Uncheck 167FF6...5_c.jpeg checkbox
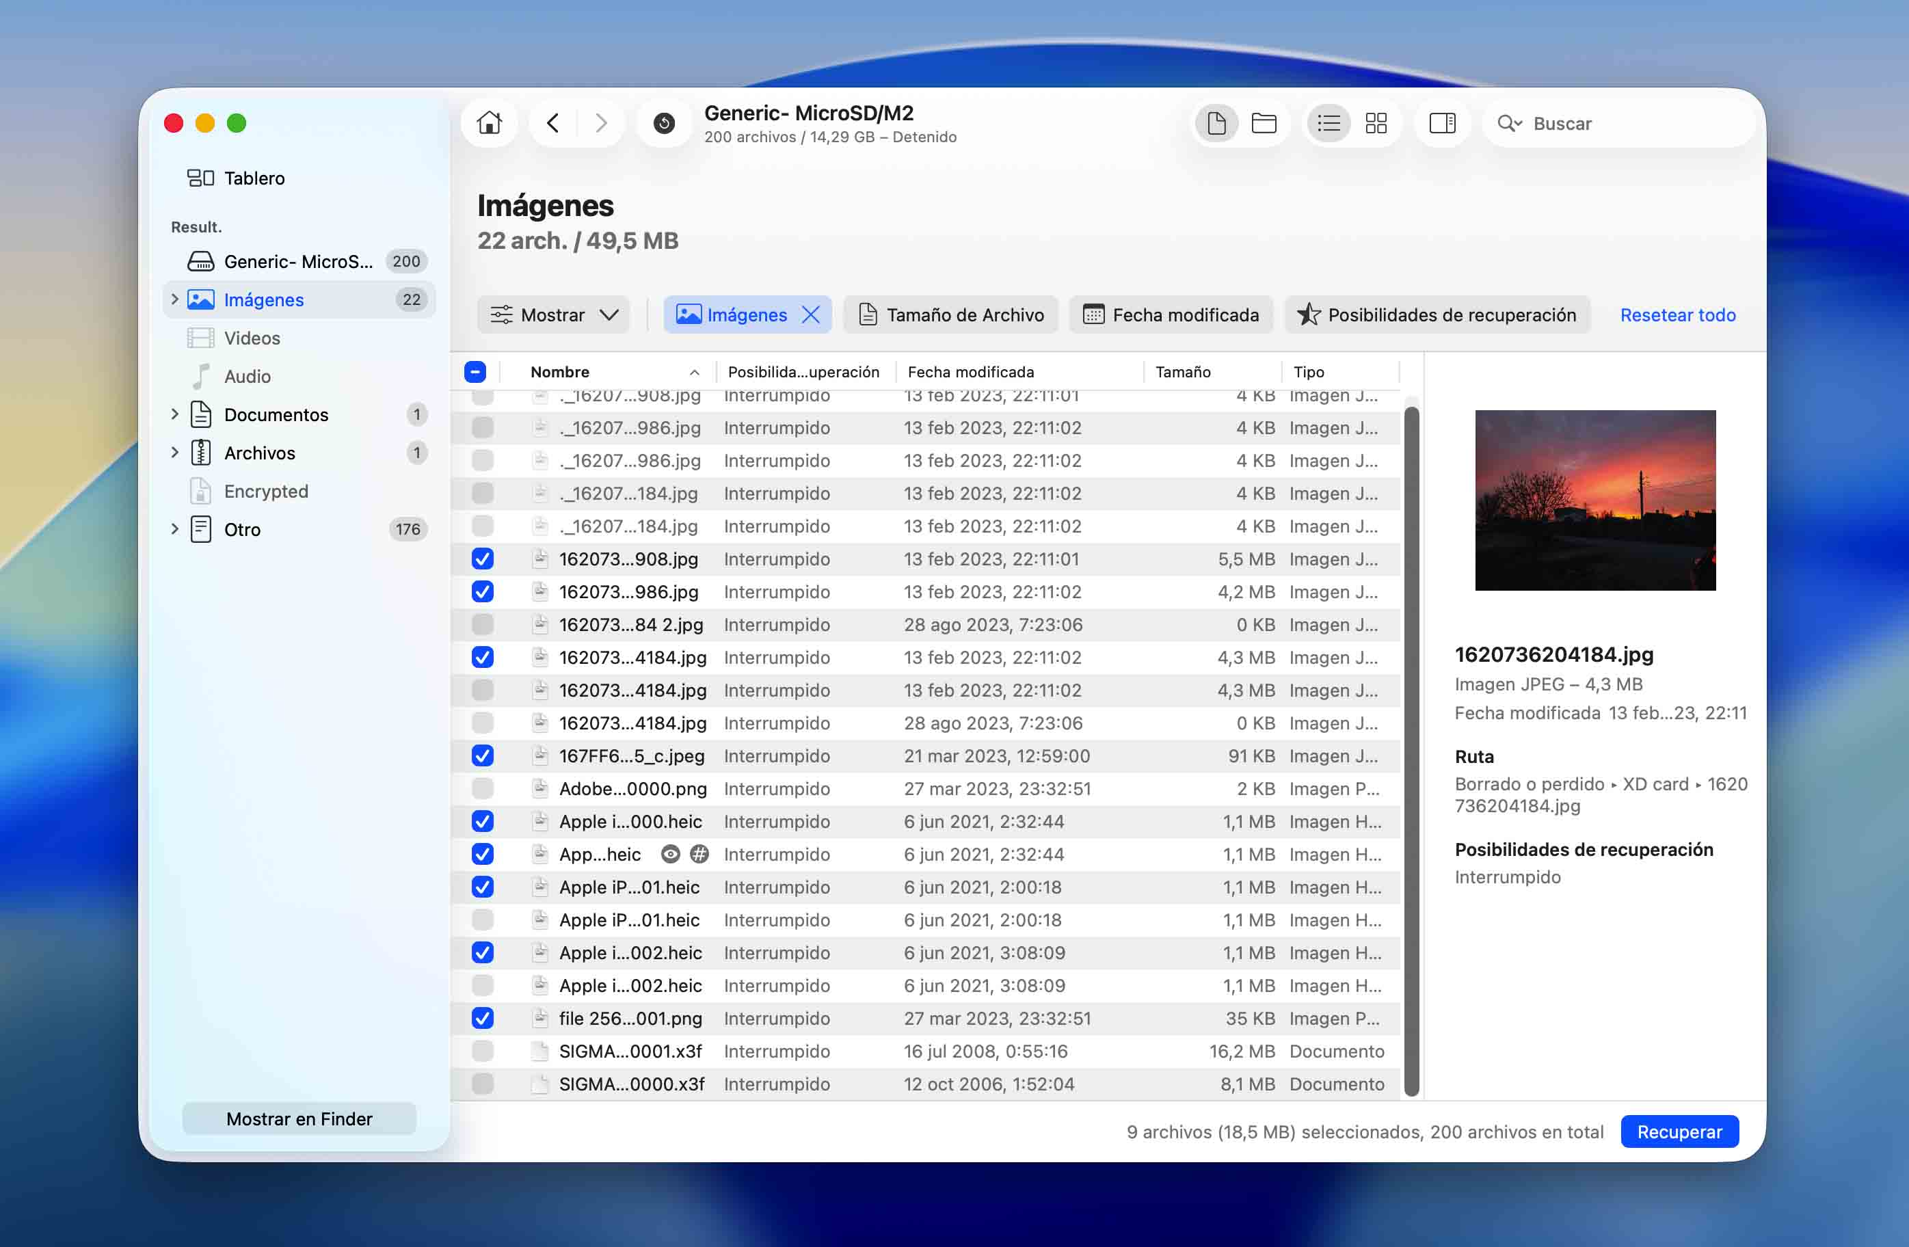Screen dimensions: 1909x1247 pyautogui.click(x=482, y=755)
